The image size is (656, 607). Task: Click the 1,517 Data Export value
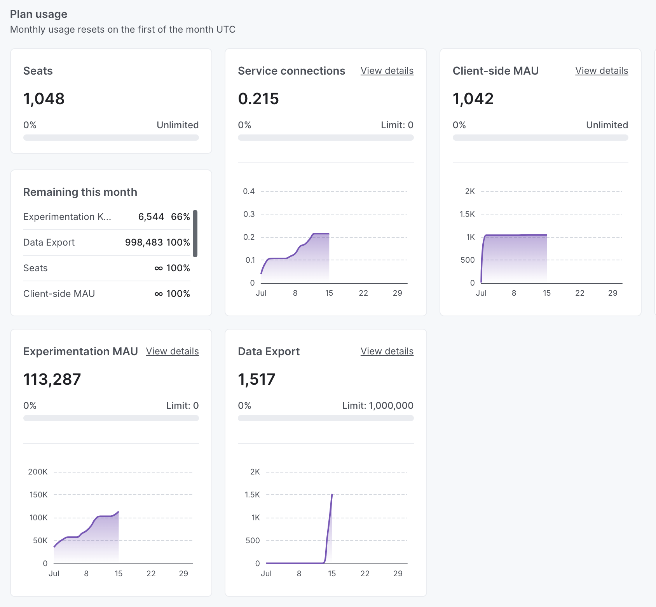[256, 379]
